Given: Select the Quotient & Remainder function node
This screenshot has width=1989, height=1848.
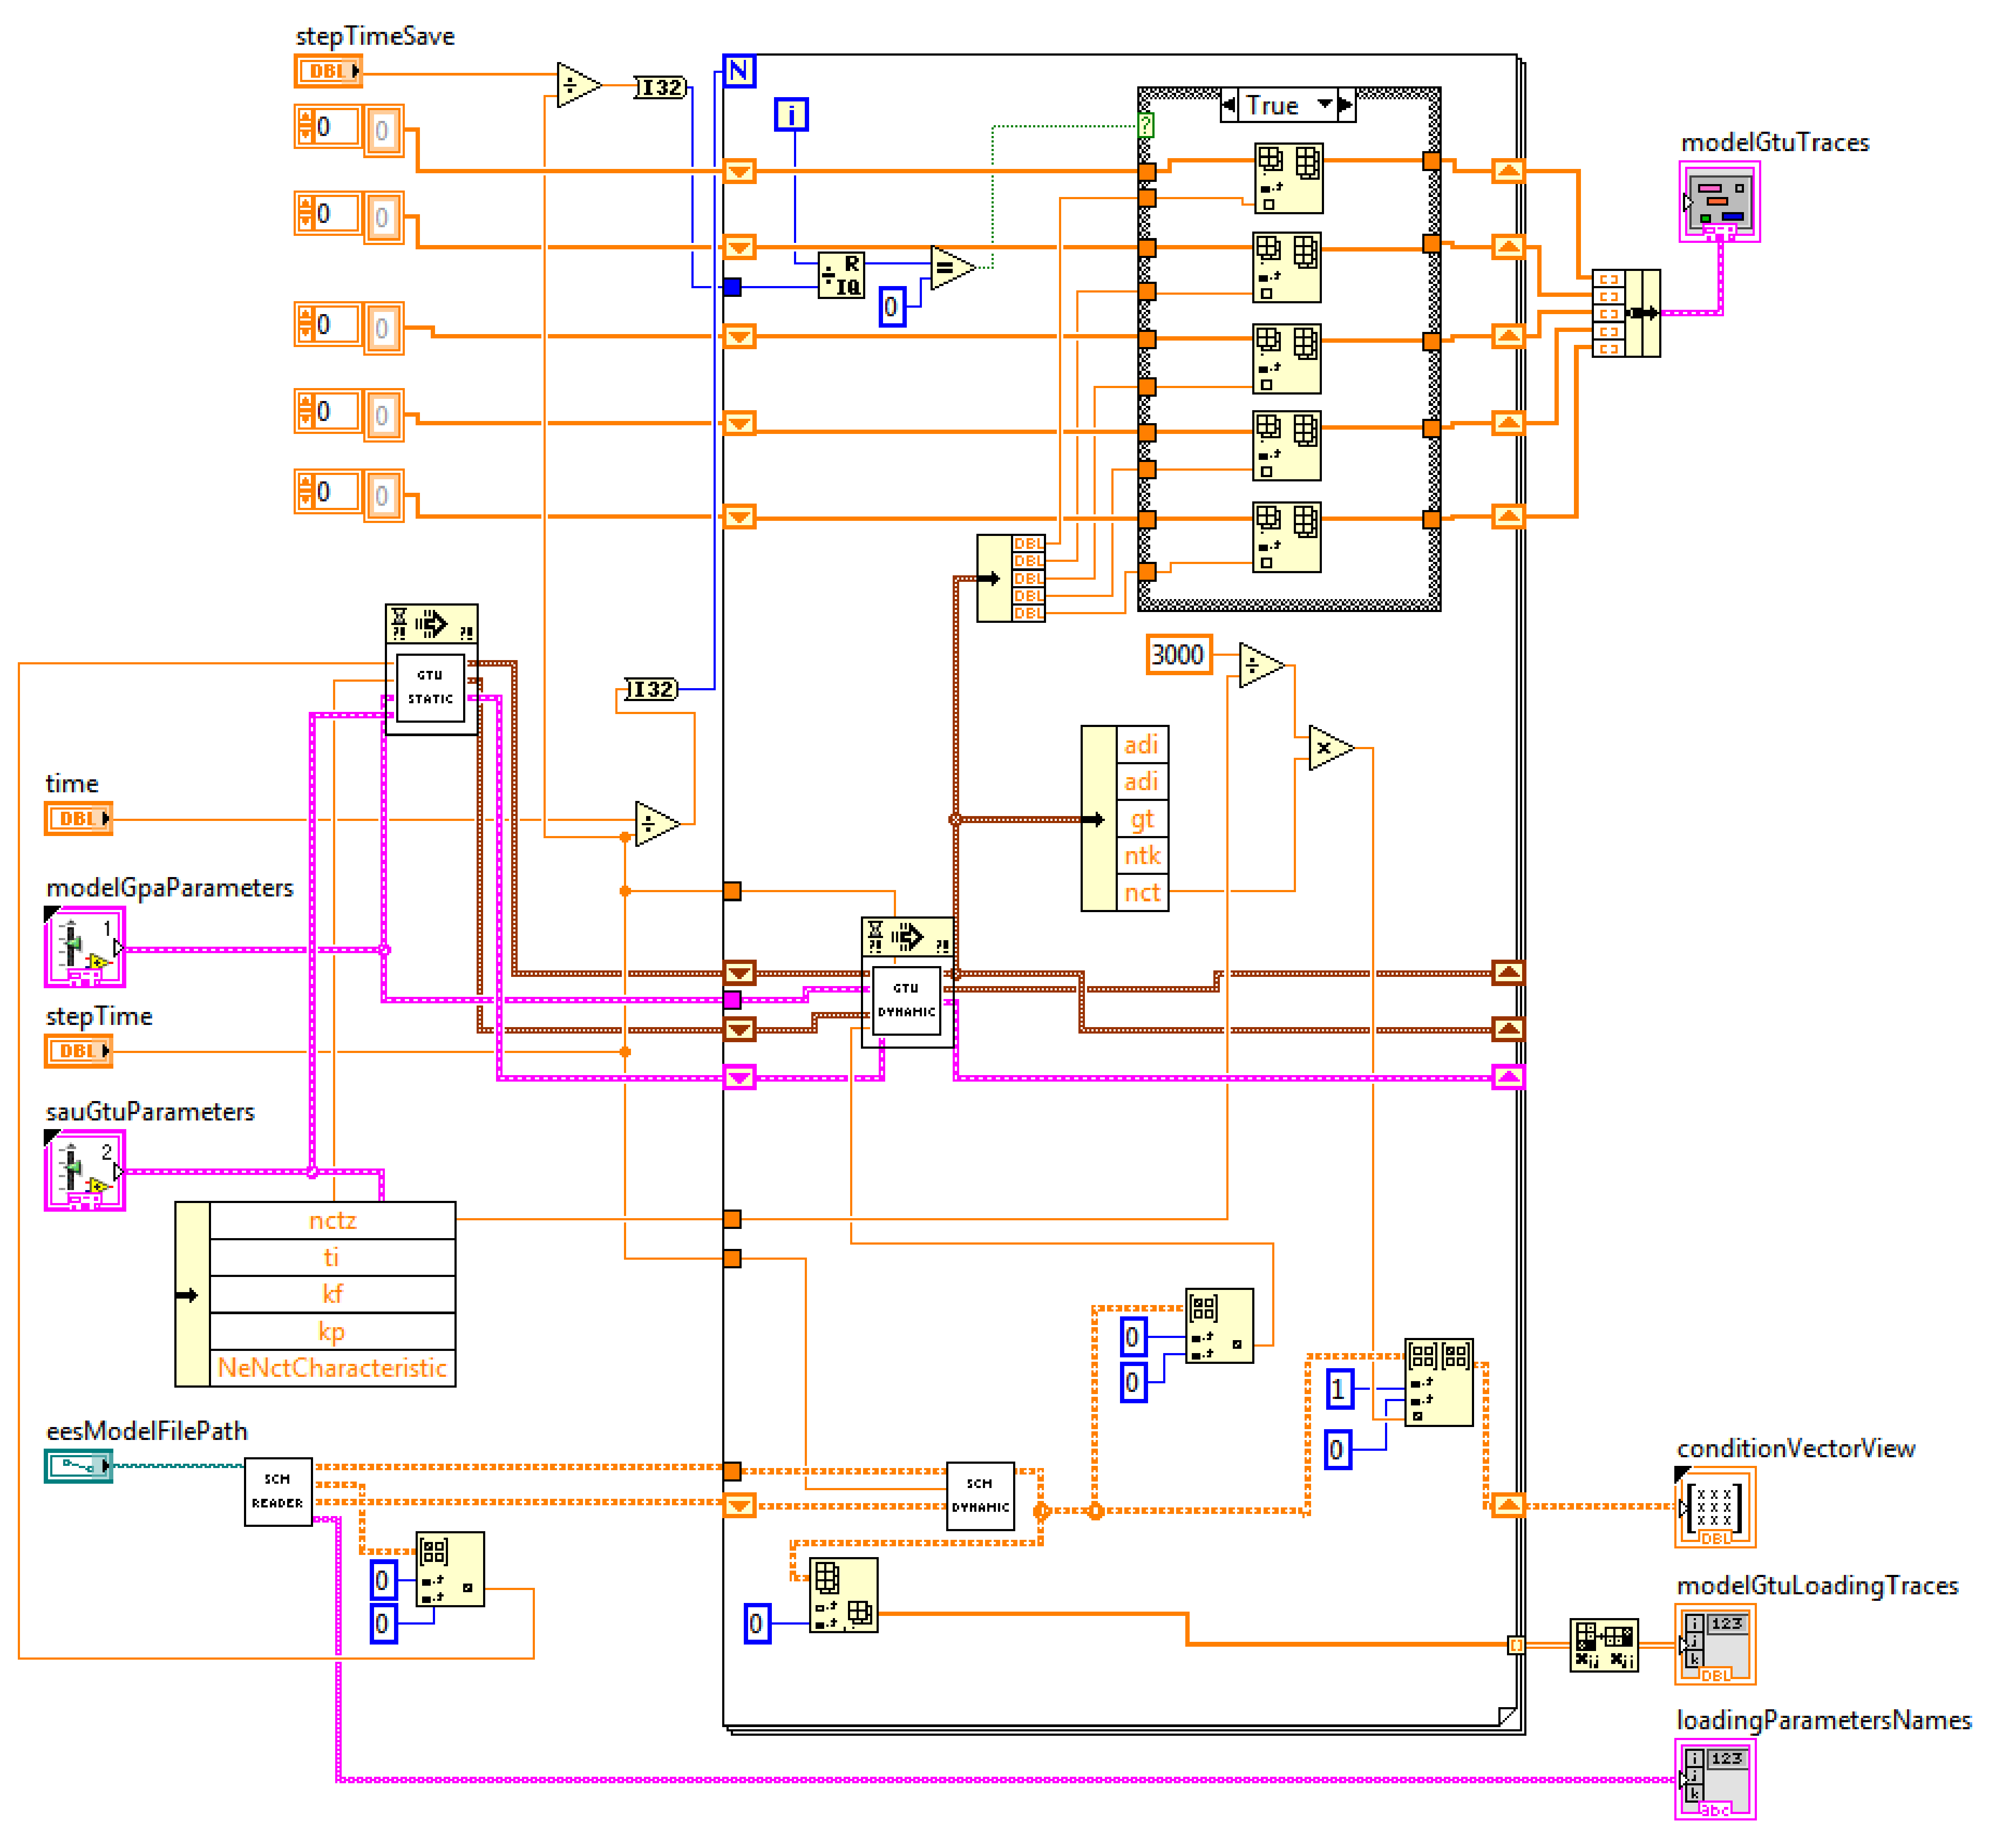Looking at the screenshot, I should (841, 275).
